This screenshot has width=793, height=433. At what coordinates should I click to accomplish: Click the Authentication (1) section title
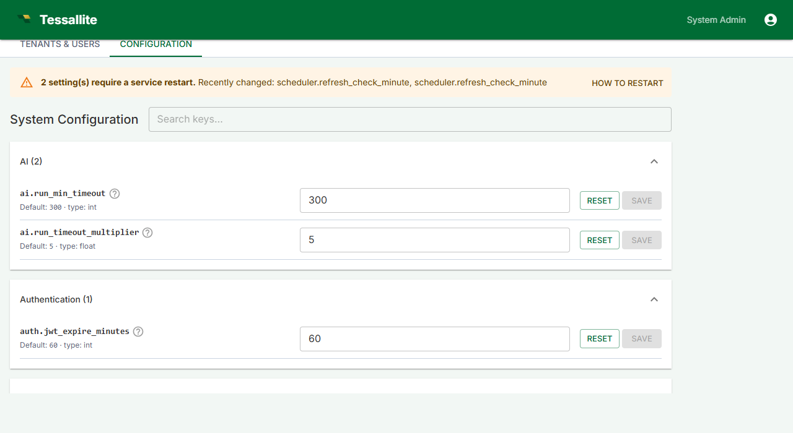(56, 299)
